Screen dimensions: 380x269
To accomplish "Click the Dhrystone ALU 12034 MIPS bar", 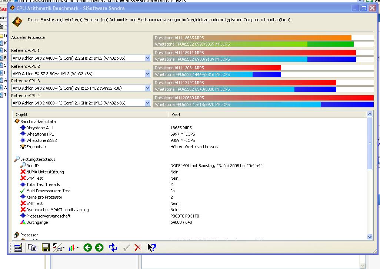I will pyautogui.click(x=217, y=68).
